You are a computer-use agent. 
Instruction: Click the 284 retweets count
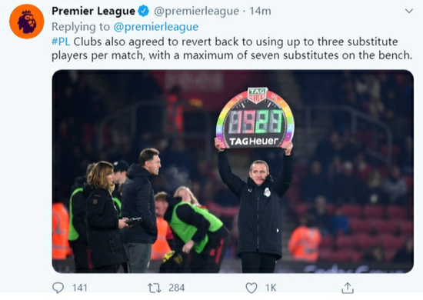[177, 288]
